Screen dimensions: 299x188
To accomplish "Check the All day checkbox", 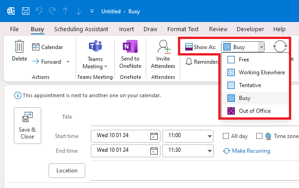I will (226, 136).
